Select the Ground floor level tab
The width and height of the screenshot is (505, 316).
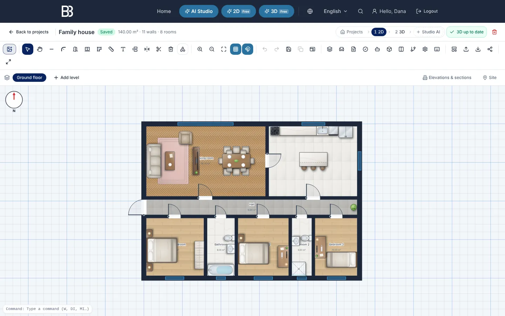(29, 78)
